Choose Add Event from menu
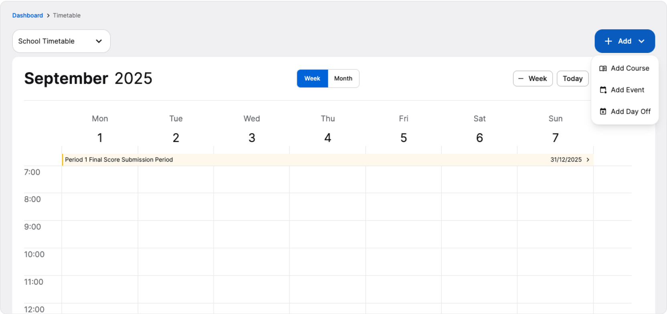667x314 pixels. (625, 90)
